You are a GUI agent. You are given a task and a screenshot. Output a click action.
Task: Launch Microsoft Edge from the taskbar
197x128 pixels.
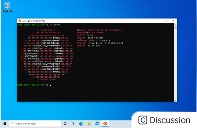click(x=81, y=124)
